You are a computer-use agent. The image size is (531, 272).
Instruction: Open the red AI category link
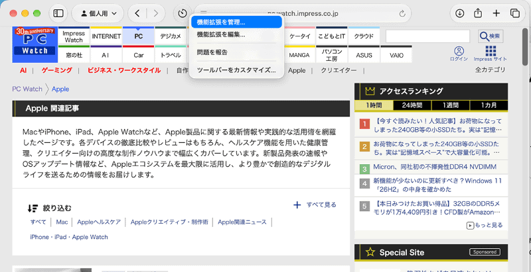tap(23, 71)
